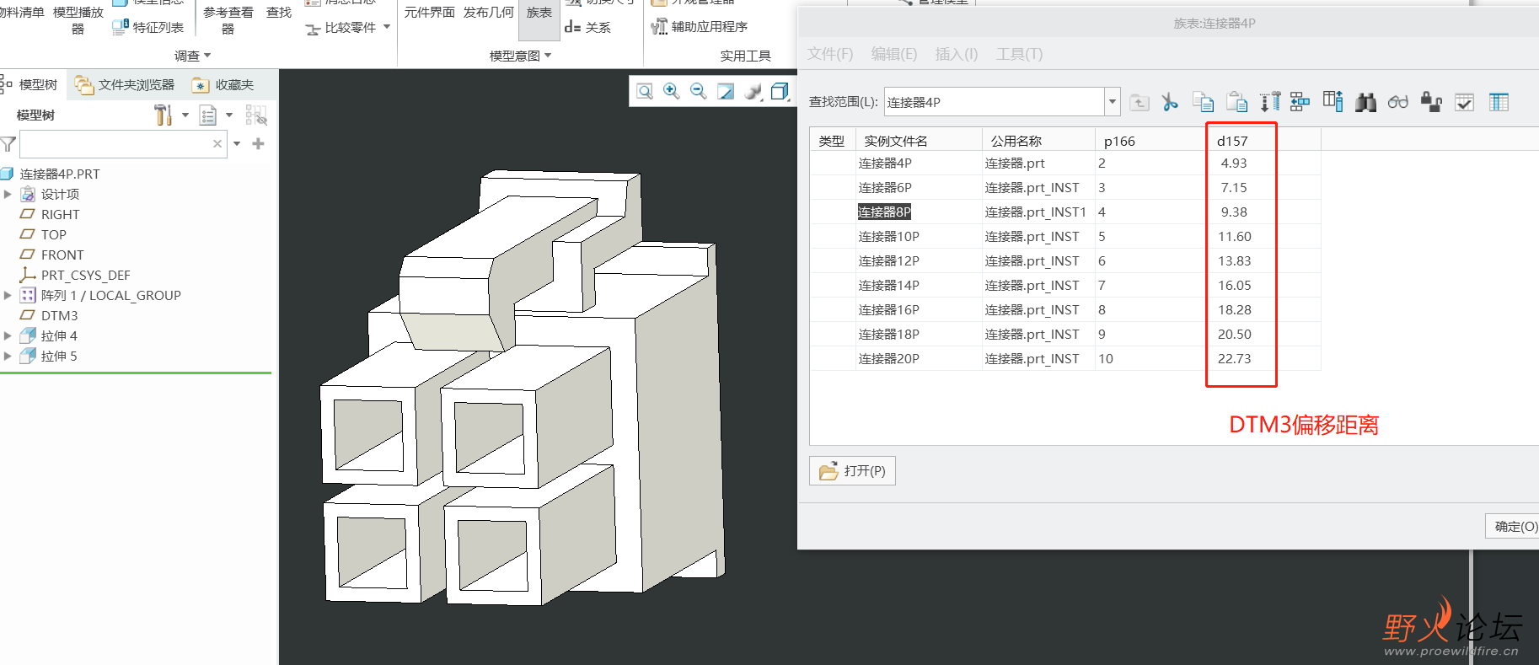Click the refit view magnifier icon
The image size is (1539, 665).
[x=645, y=91]
